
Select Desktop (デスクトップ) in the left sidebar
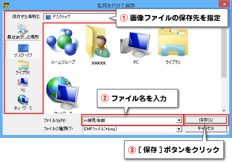(23, 50)
